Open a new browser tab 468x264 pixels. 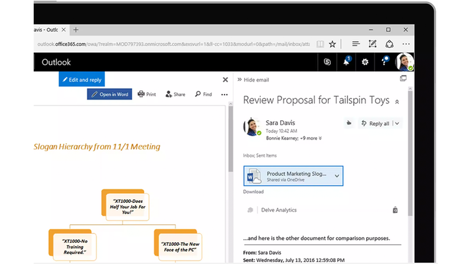76,29
